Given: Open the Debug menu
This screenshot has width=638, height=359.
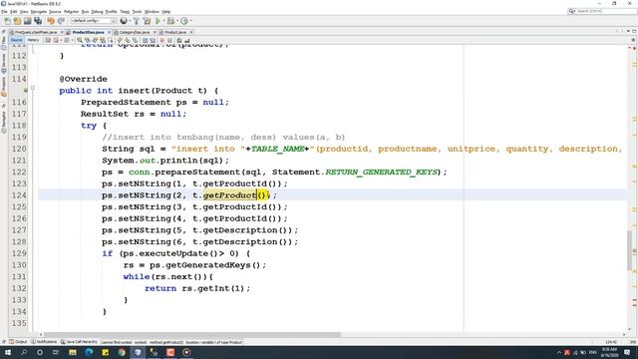Looking at the screenshot, I should click(x=97, y=11).
